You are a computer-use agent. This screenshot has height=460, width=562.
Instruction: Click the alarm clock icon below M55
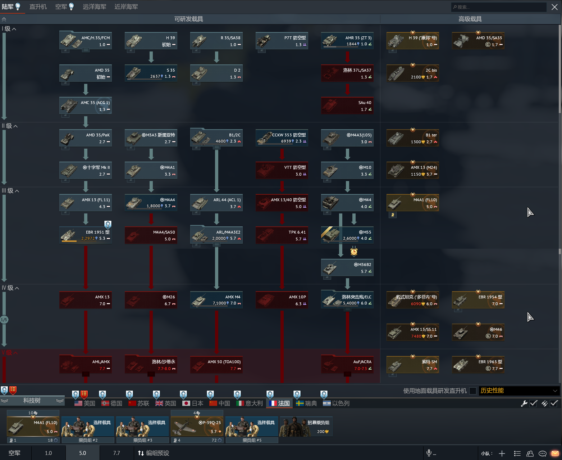click(354, 251)
